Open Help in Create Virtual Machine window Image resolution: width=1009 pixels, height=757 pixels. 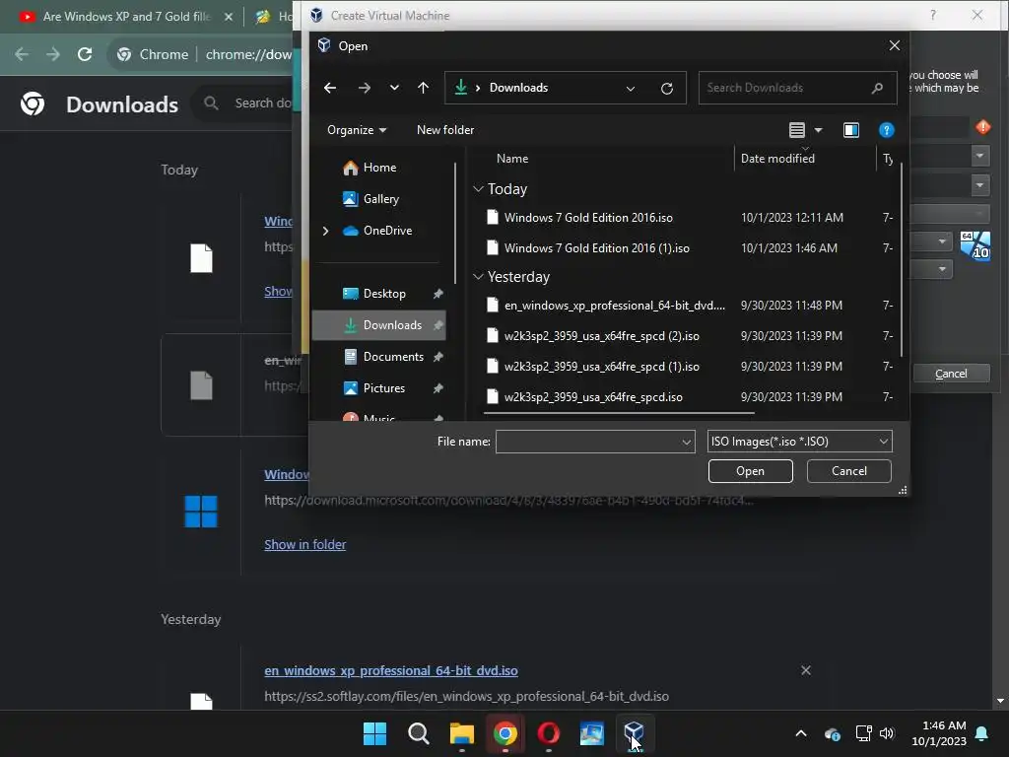pyautogui.click(x=933, y=15)
